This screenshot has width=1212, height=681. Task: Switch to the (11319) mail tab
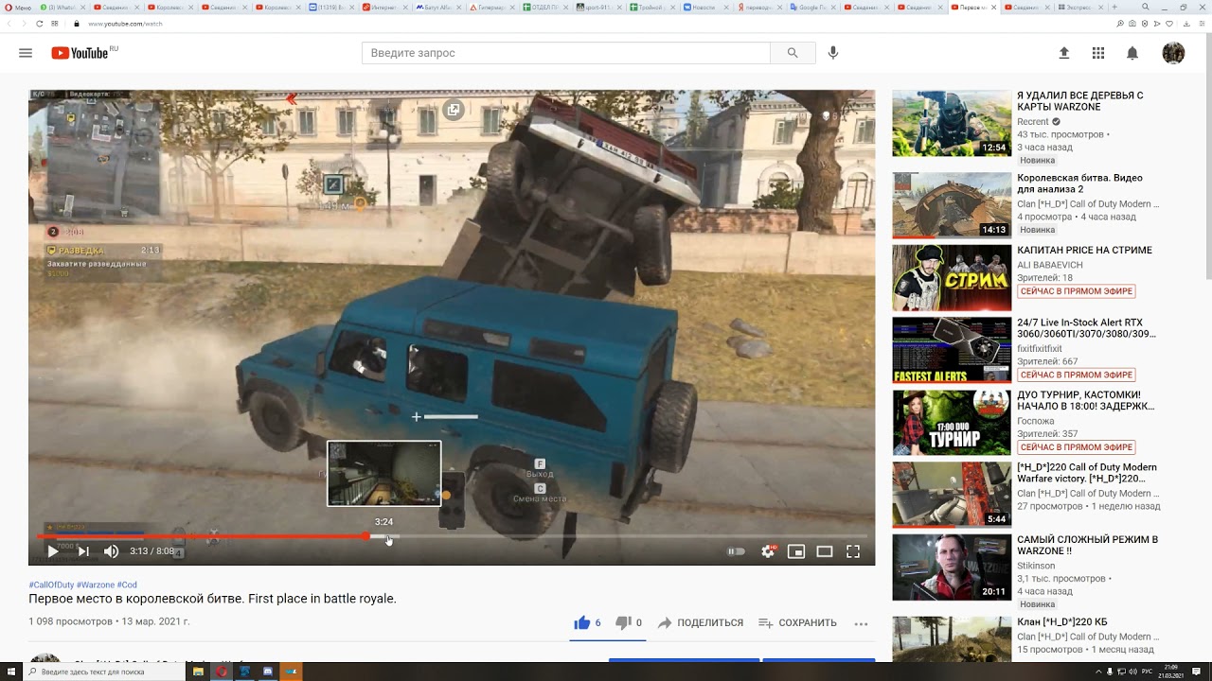point(331,8)
